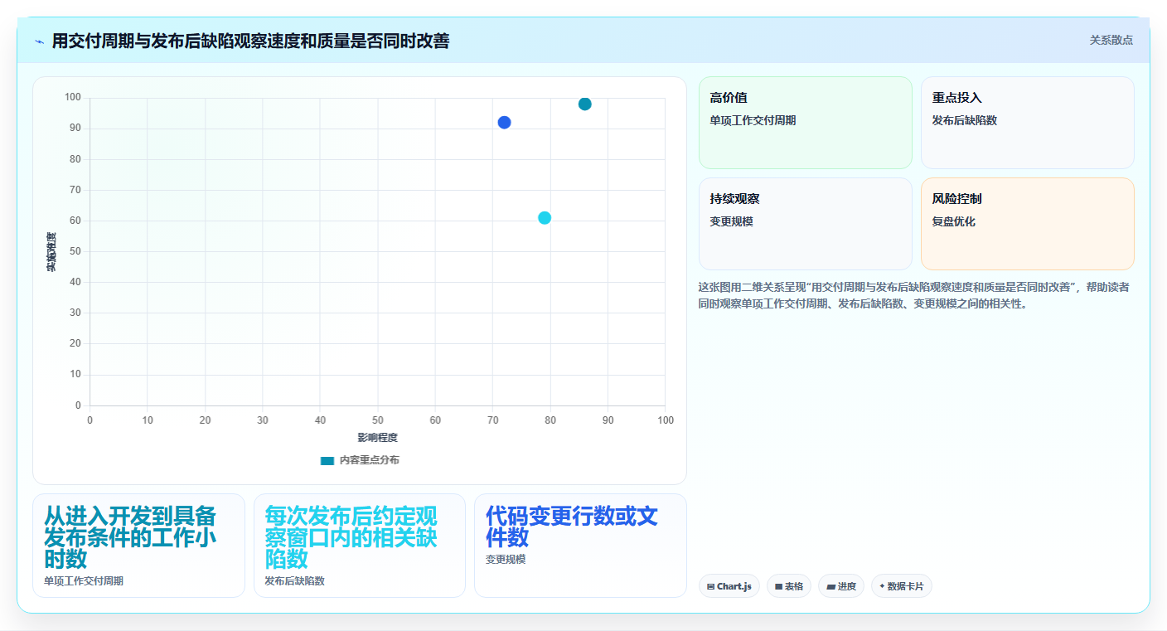Click the 影响程度 x-axis title
The width and height of the screenshot is (1167, 631).
point(378,438)
